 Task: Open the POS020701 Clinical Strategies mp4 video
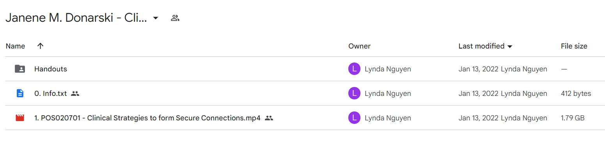pyautogui.click(x=147, y=118)
